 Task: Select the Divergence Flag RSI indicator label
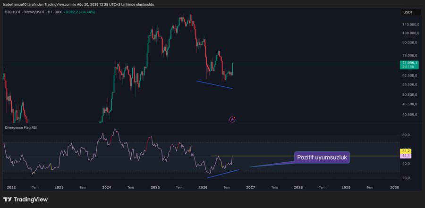(21, 127)
